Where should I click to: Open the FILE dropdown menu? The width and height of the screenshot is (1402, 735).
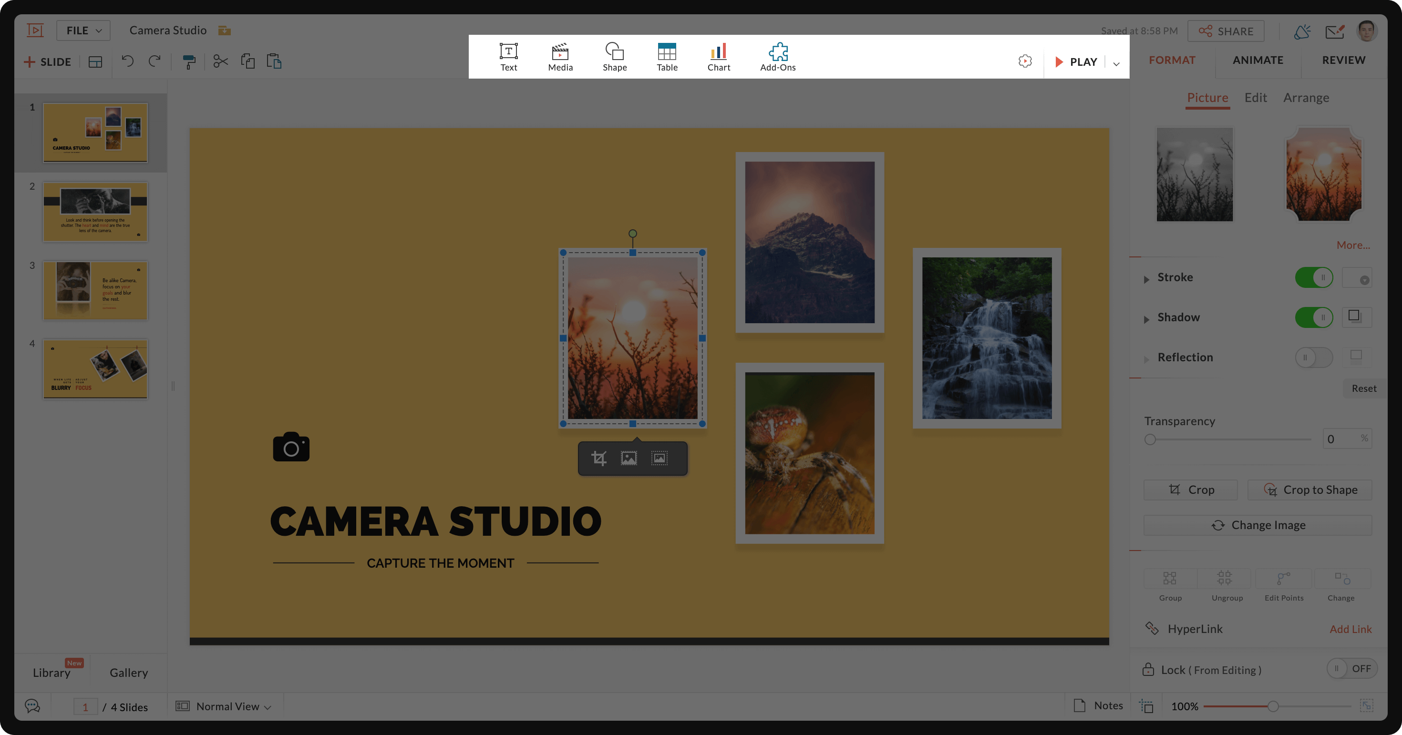[x=83, y=31]
